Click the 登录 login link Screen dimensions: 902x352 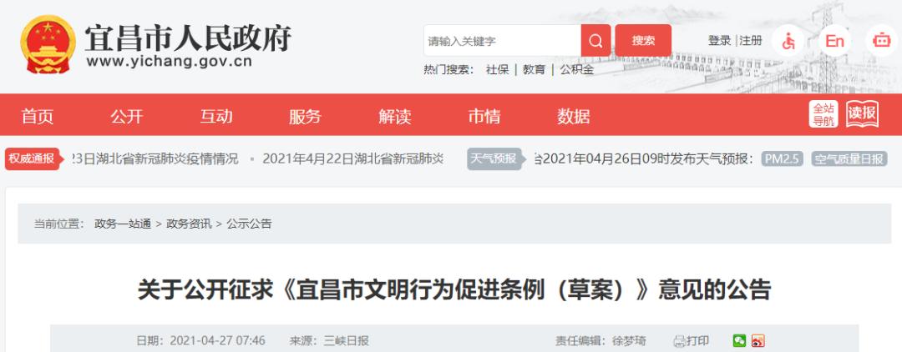[x=719, y=41]
